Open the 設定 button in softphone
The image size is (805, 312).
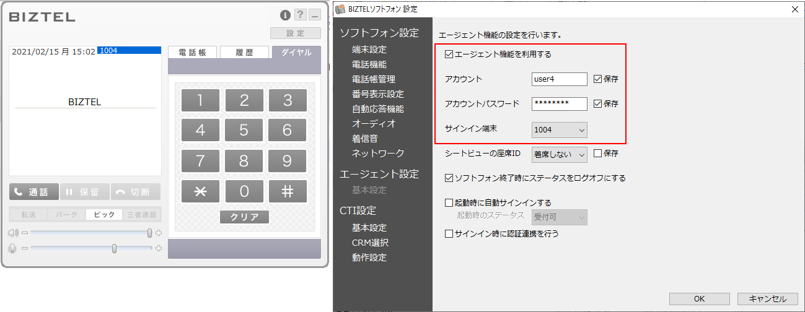[296, 33]
